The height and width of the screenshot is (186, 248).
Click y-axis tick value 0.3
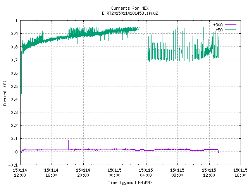(14, 112)
